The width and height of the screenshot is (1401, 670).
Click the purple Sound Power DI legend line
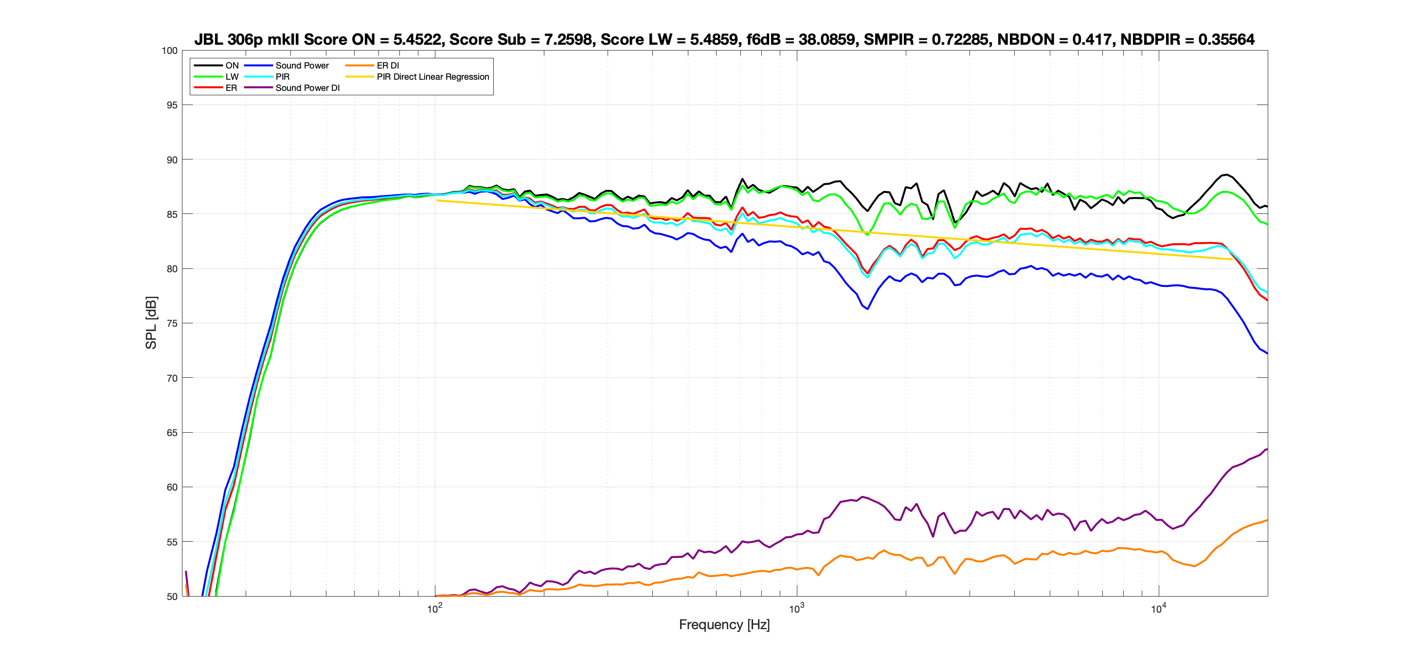point(258,88)
